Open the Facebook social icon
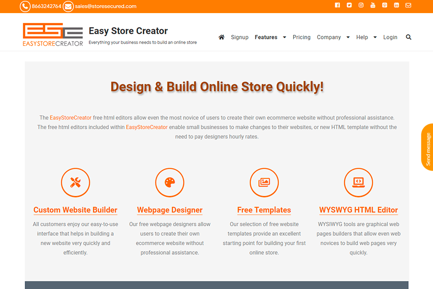433x289 pixels. [x=337, y=5]
